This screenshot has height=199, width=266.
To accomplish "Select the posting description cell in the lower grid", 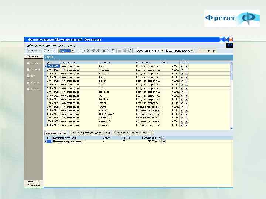I will (x=78, y=142).
